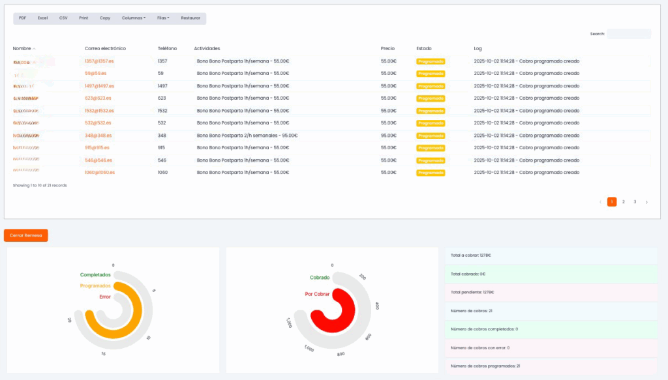This screenshot has height=380, width=668.
Task: Sort by the Nombre column header
Action: tap(22, 48)
